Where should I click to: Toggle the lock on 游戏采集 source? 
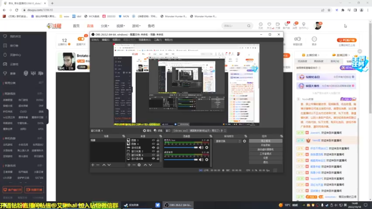(x=158, y=148)
